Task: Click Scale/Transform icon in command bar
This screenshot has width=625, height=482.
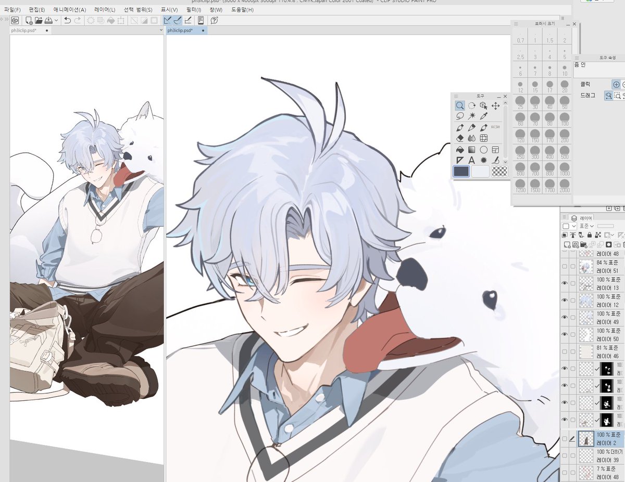Action: pos(121,20)
